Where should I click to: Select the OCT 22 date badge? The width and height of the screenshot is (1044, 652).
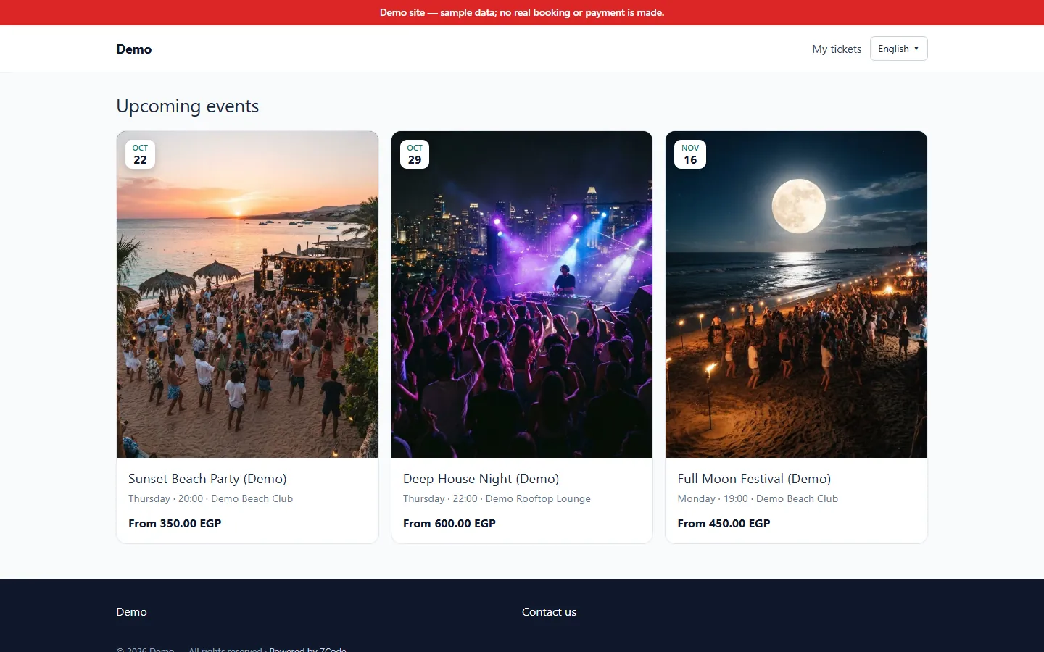tap(140, 154)
